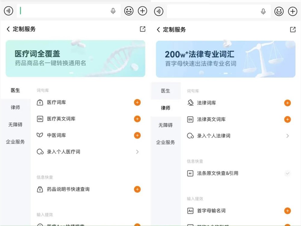Tap the voice input icon on the left keyboard bar

coord(8,11)
